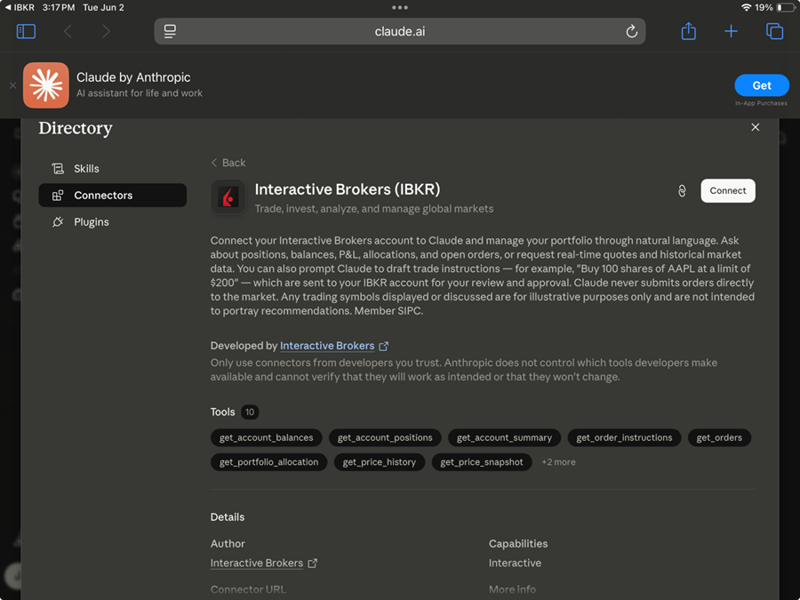Get the Claude app from banner
This screenshot has height=600, width=800.
[x=762, y=85]
